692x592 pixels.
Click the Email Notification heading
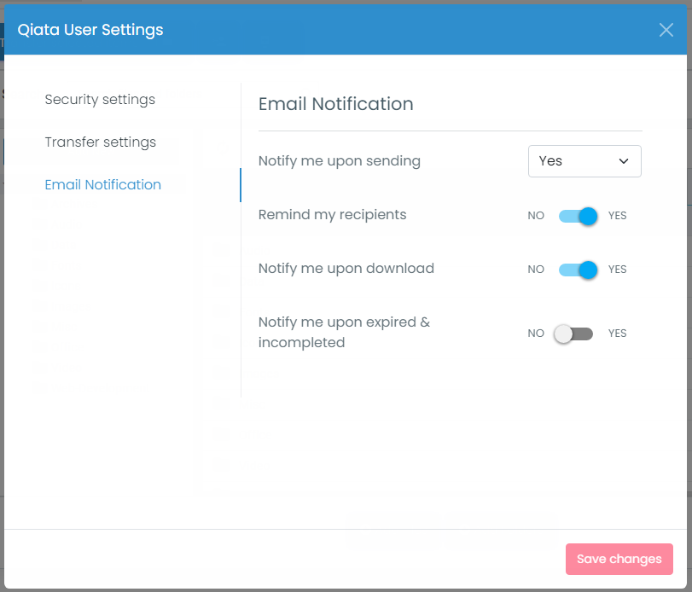(335, 104)
